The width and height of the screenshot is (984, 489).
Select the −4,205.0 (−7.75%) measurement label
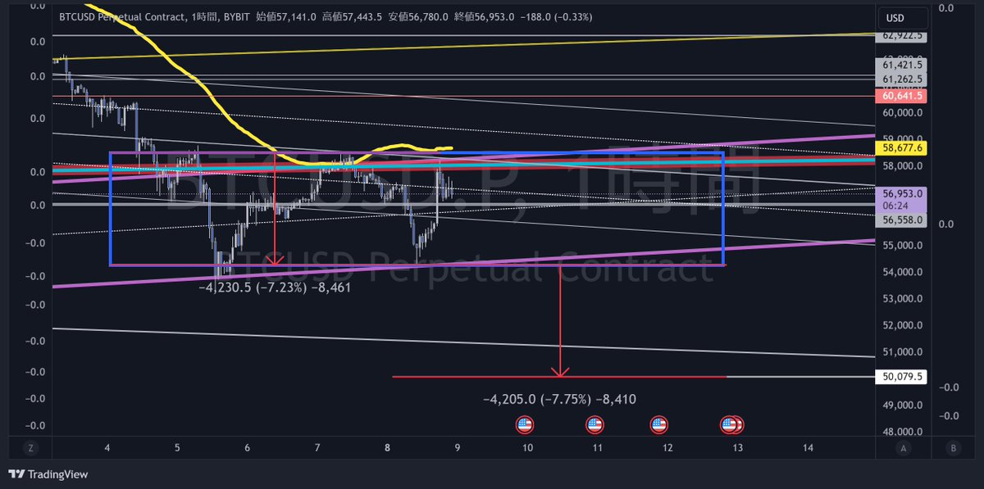click(x=560, y=400)
